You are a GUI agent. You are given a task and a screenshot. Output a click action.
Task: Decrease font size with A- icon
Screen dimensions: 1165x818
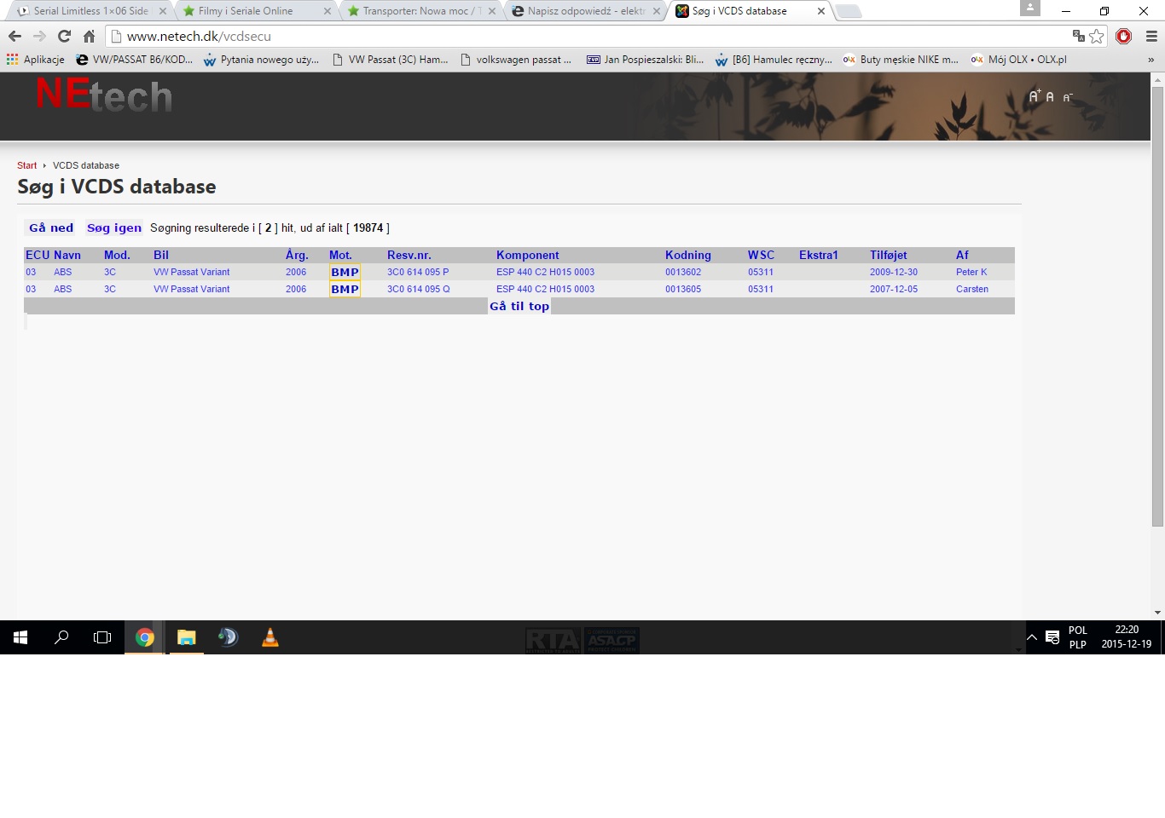tap(1067, 97)
